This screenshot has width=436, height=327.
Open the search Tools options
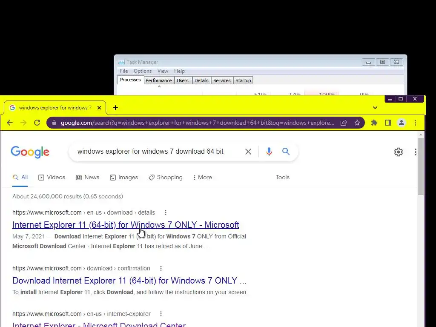tap(283, 178)
